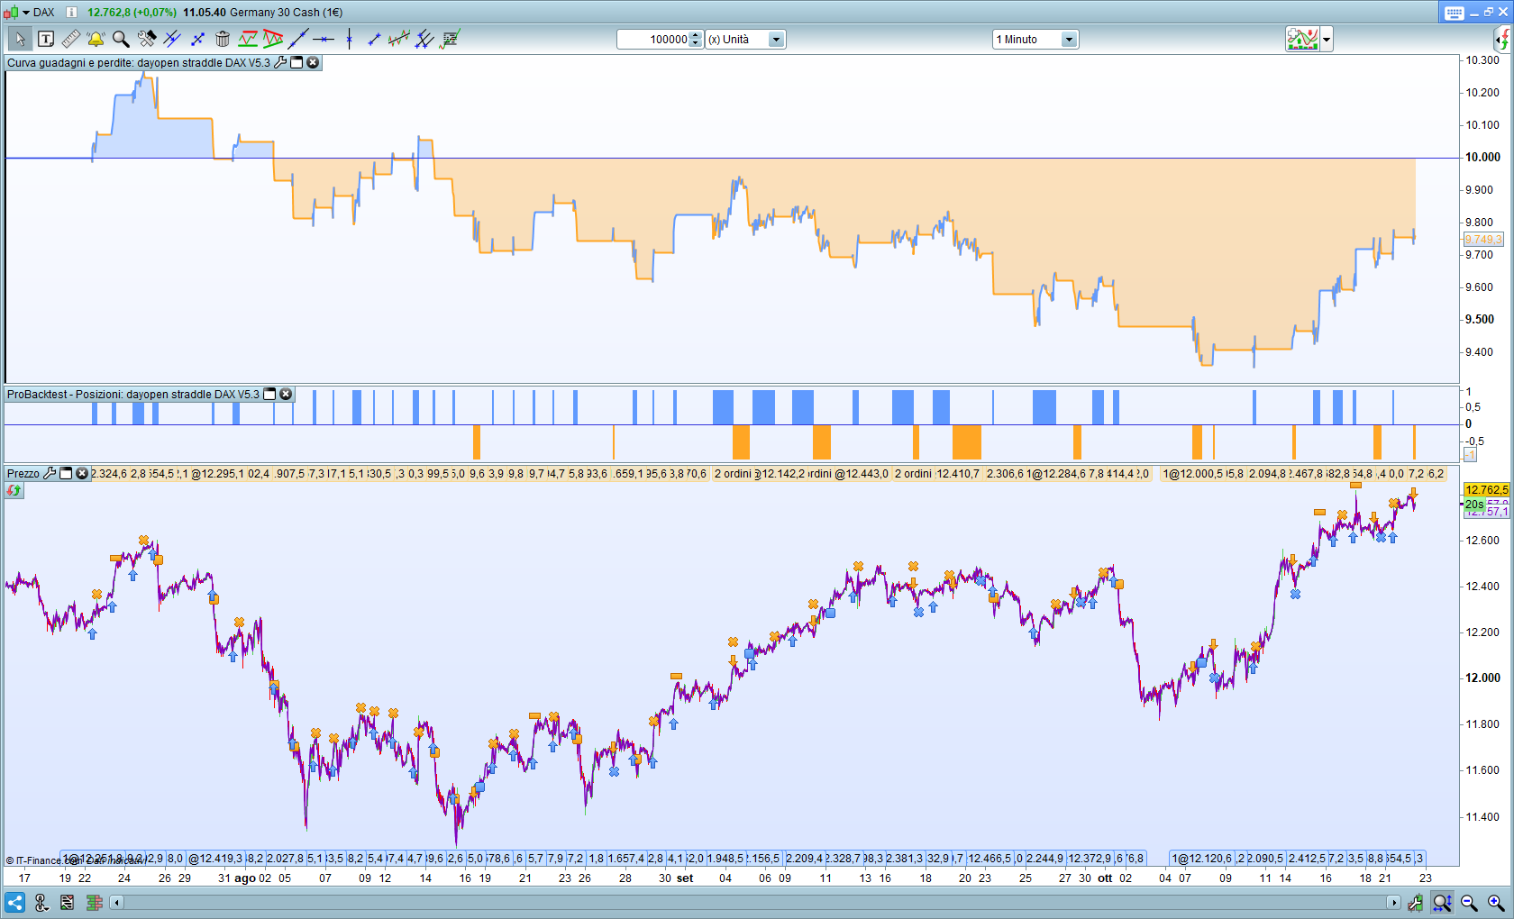Open the DAX chart style dropdown arrow

click(26, 12)
